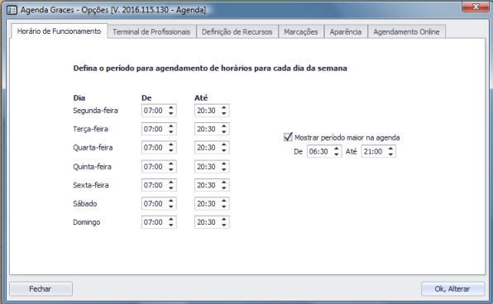Decrease Quinta-feira De time
Image resolution: width=493 pixels, height=304 pixels.
(170, 169)
